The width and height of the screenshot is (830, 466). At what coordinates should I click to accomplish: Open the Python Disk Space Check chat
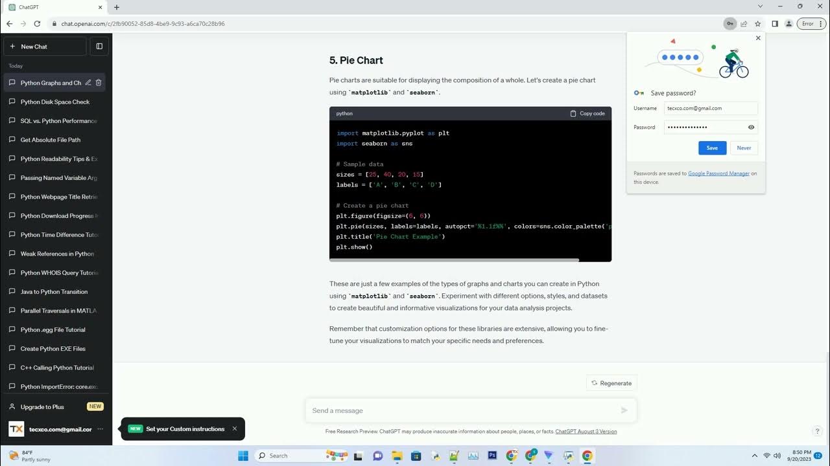[x=55, y=102]
